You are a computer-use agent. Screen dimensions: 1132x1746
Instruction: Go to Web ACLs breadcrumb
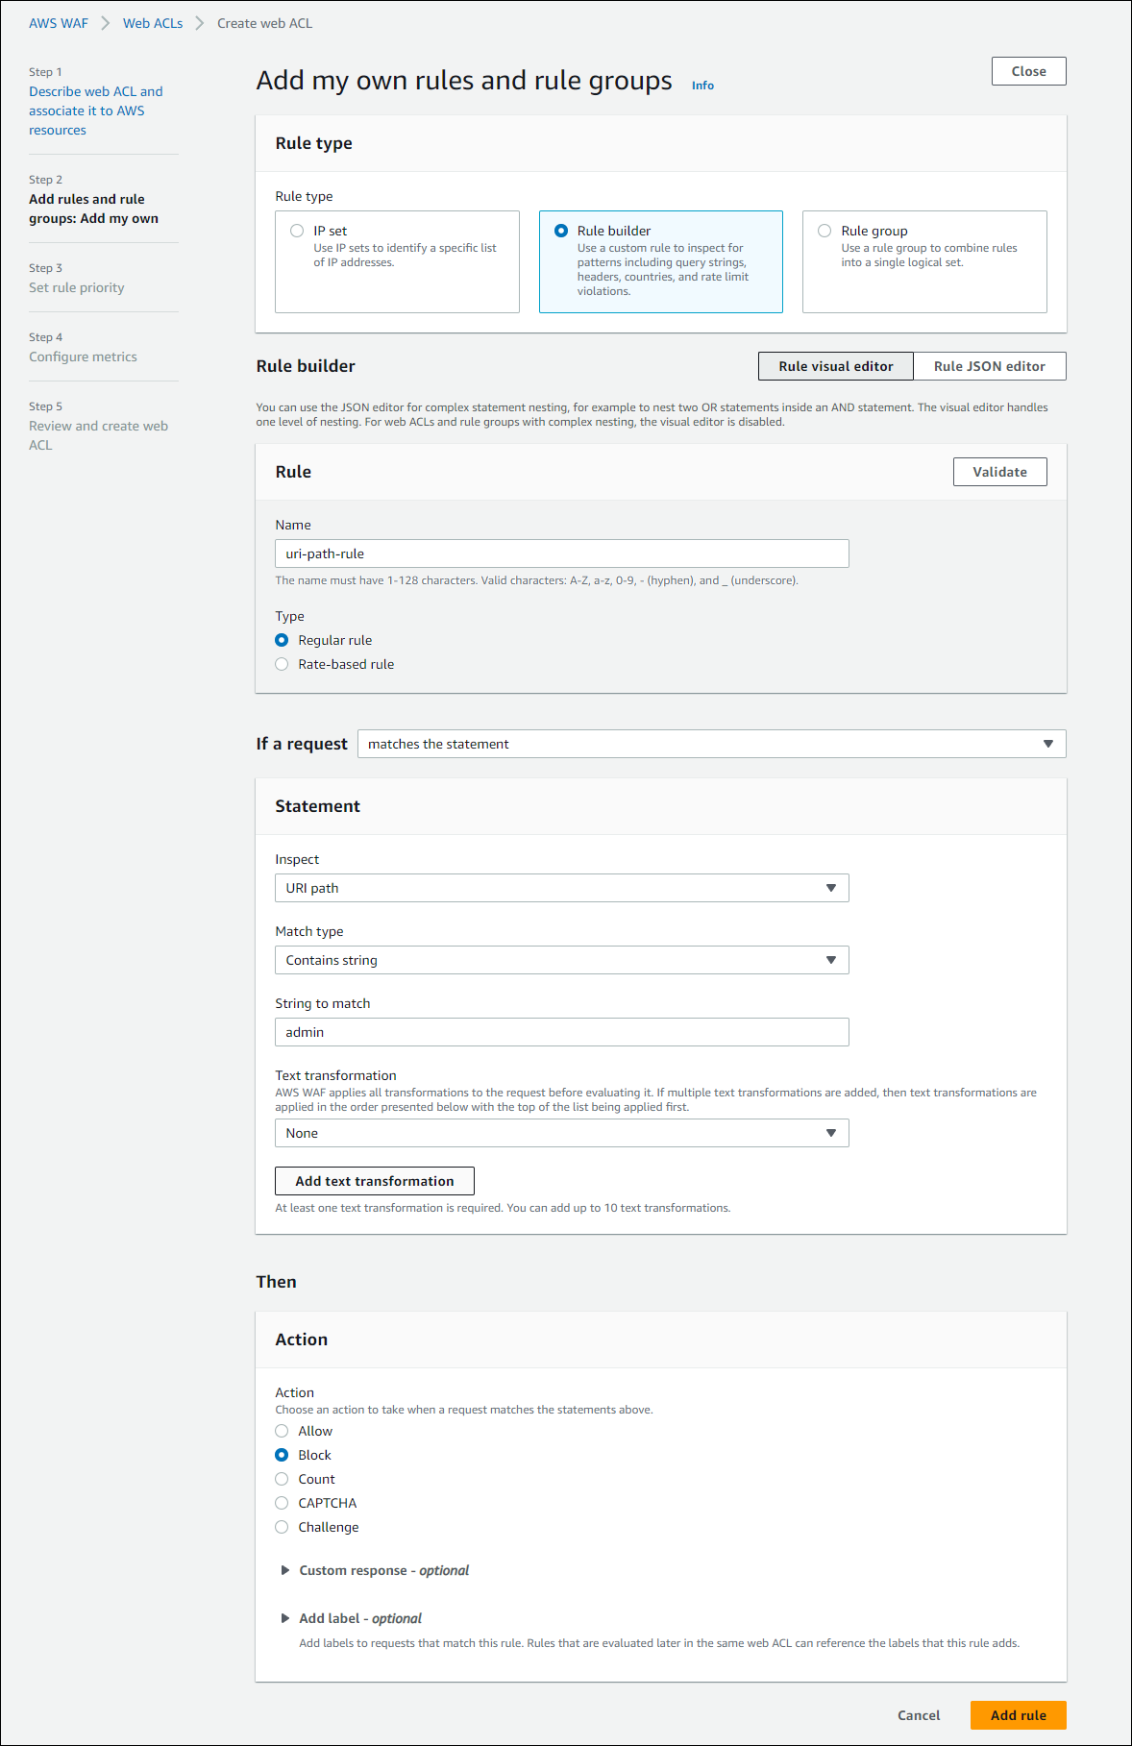pos(153,23)
